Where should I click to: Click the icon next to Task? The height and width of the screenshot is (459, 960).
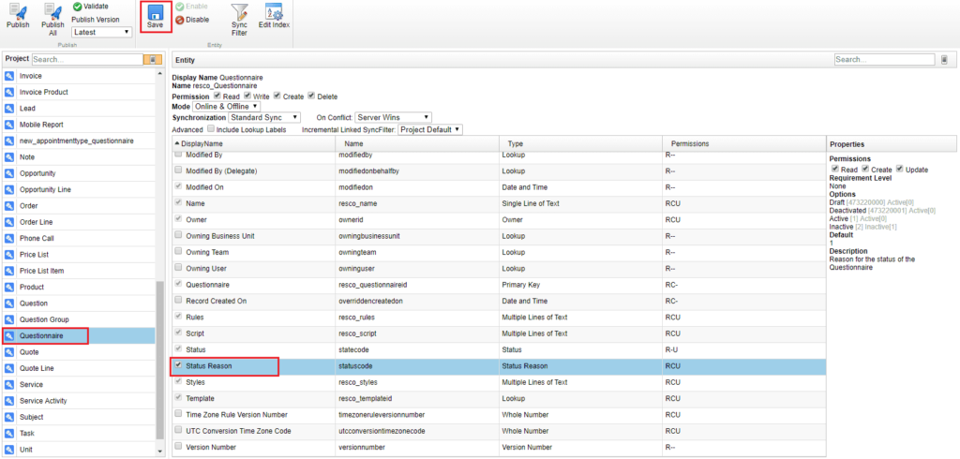[x=9, y=434]
